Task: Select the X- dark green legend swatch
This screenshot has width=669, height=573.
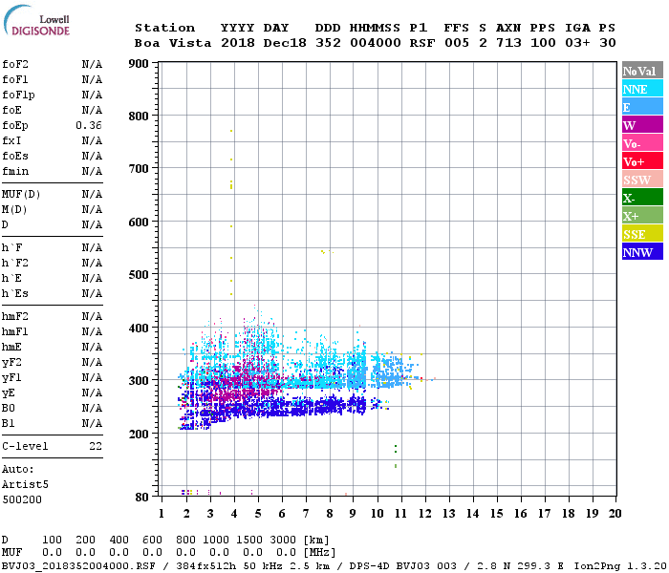Action: pos(642,198)
